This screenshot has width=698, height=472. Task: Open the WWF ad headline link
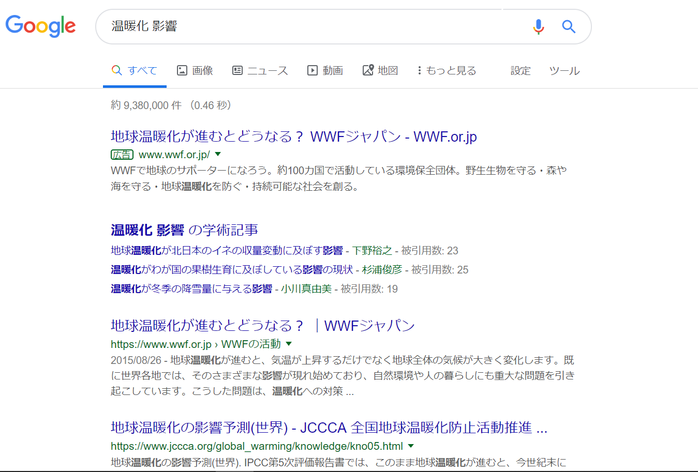[294, 136]
